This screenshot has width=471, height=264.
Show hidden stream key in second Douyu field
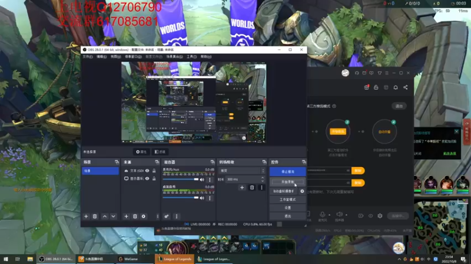click(x=348, y=182)
